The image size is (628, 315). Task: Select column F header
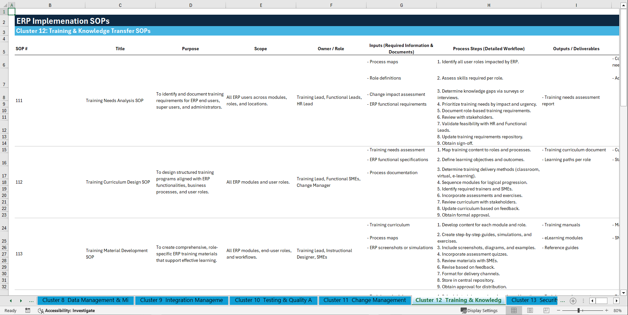[331, 5]
